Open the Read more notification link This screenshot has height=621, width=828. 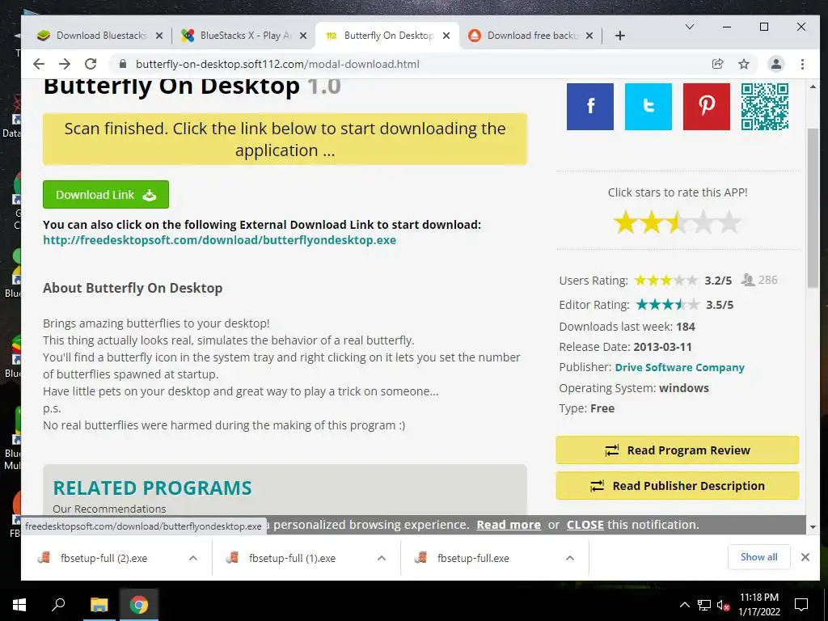pos(509,525)
